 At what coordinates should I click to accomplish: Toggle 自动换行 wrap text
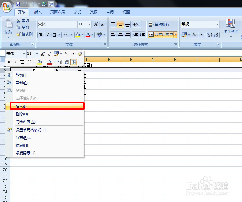(x=159, y=24)
